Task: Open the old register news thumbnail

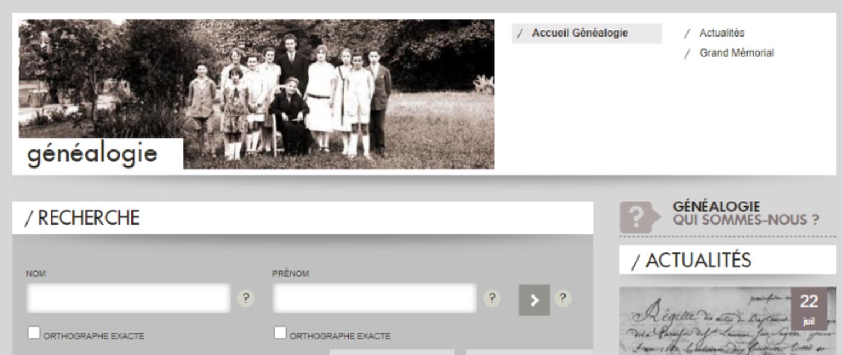Action: [727, 321]
